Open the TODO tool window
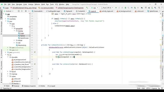The image size is (164, 92). point(7,86)
